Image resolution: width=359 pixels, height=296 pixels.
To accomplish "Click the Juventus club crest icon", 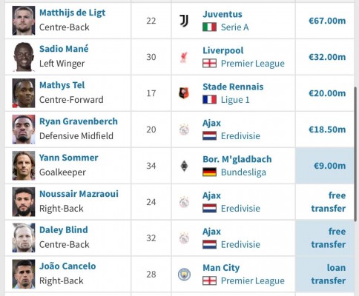I will [184, 21].
